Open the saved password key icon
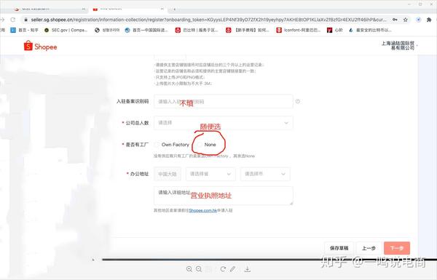Viewport: 437px width, 280px height. [395, 20]
